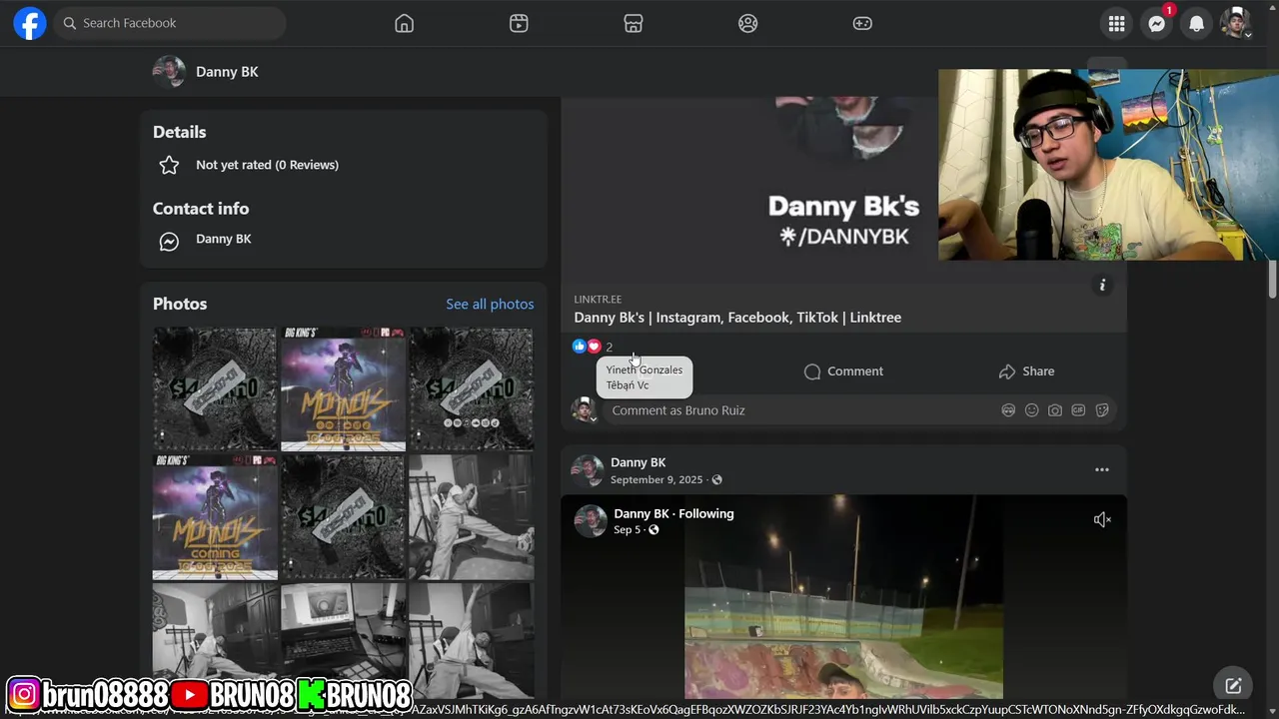
Task: Click the page vertical scrollbar
Action: [1272, 280]
